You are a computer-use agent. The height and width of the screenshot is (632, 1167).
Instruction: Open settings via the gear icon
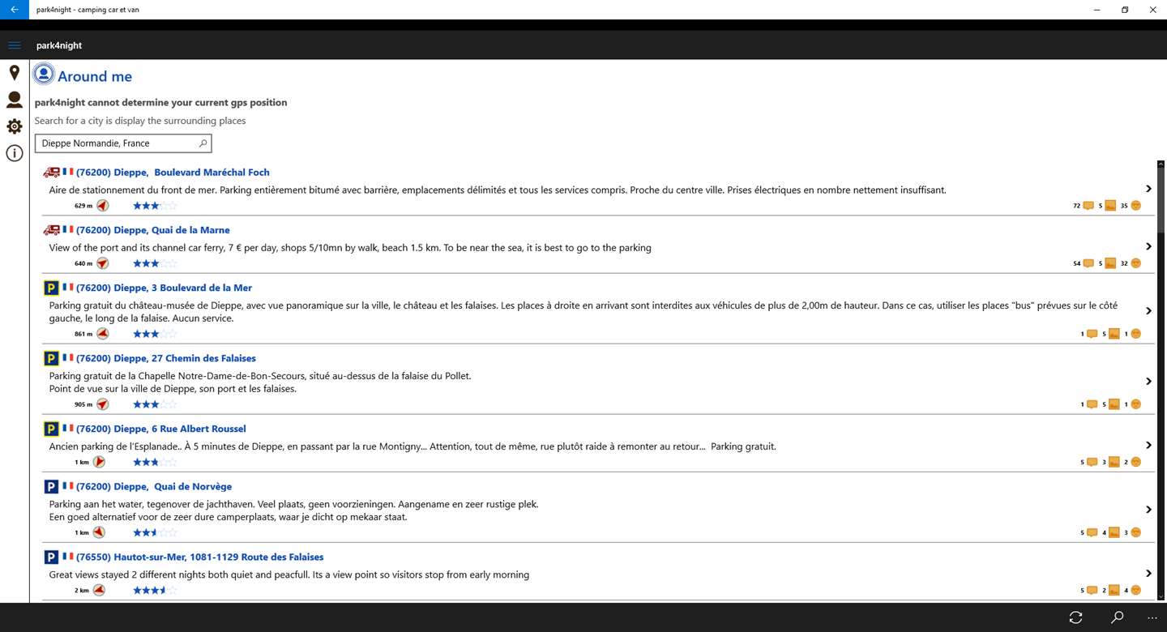(15, 126)
